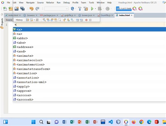Click the Toggle Bookmark icon
This screenshot has width=166, height=126.
(x=72, y=20)
